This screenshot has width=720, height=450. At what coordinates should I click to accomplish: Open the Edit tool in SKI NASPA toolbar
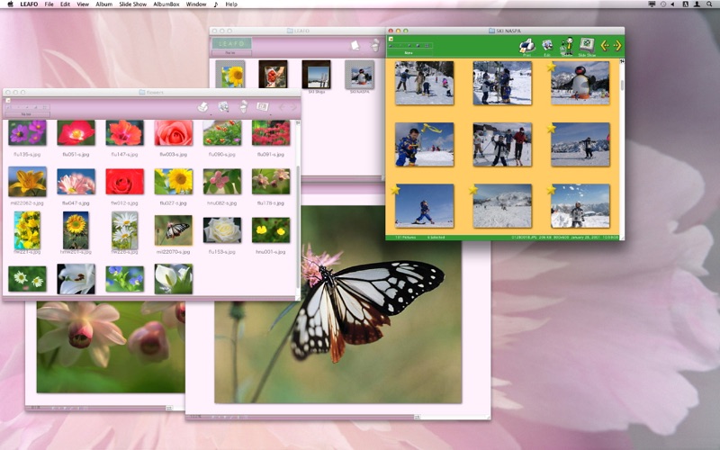[x=547, y=46]
